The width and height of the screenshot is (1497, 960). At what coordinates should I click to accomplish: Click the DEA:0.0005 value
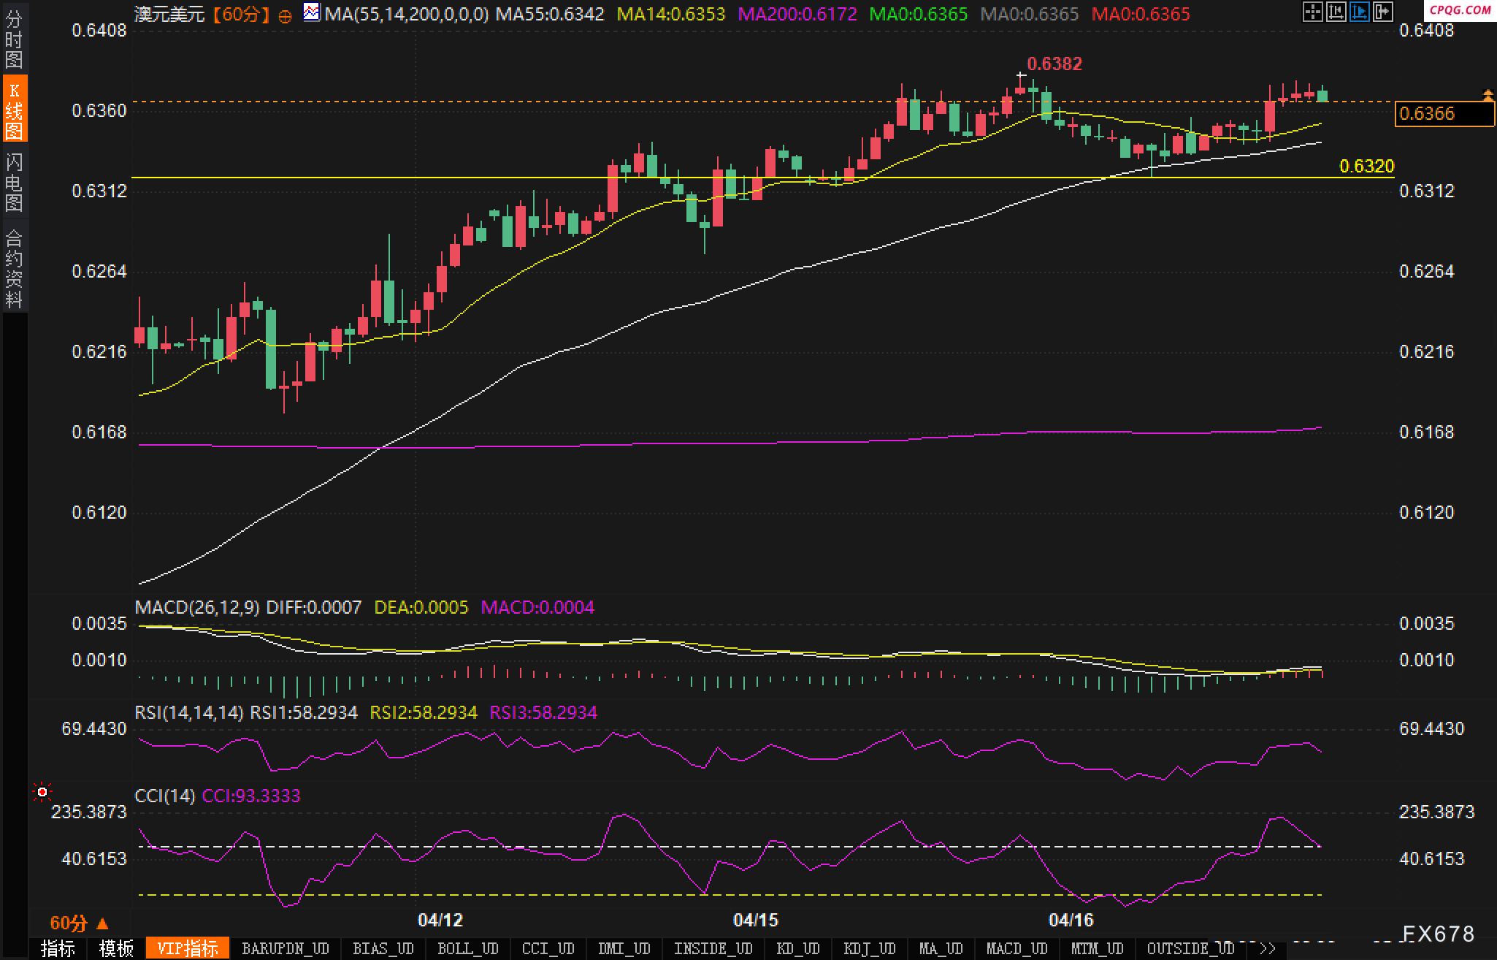[x=421, y=607]
